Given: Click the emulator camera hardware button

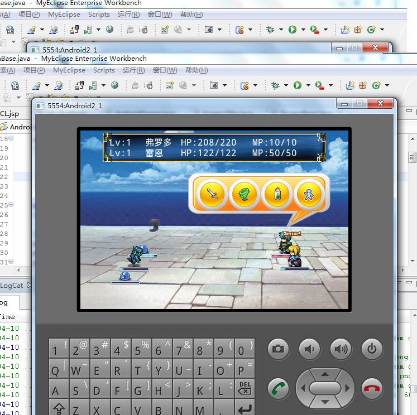Looking at the screenshot, I should [x=279, y=349].
